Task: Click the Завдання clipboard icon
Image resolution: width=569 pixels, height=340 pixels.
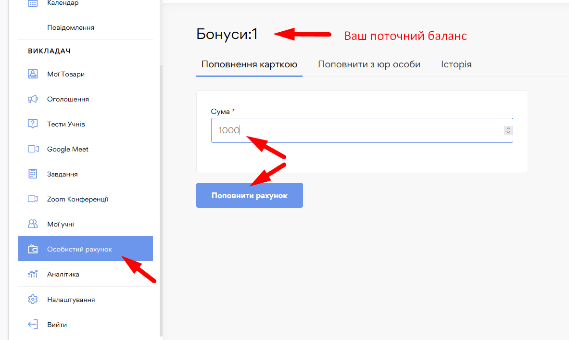Action: click(x=33, y=174)
